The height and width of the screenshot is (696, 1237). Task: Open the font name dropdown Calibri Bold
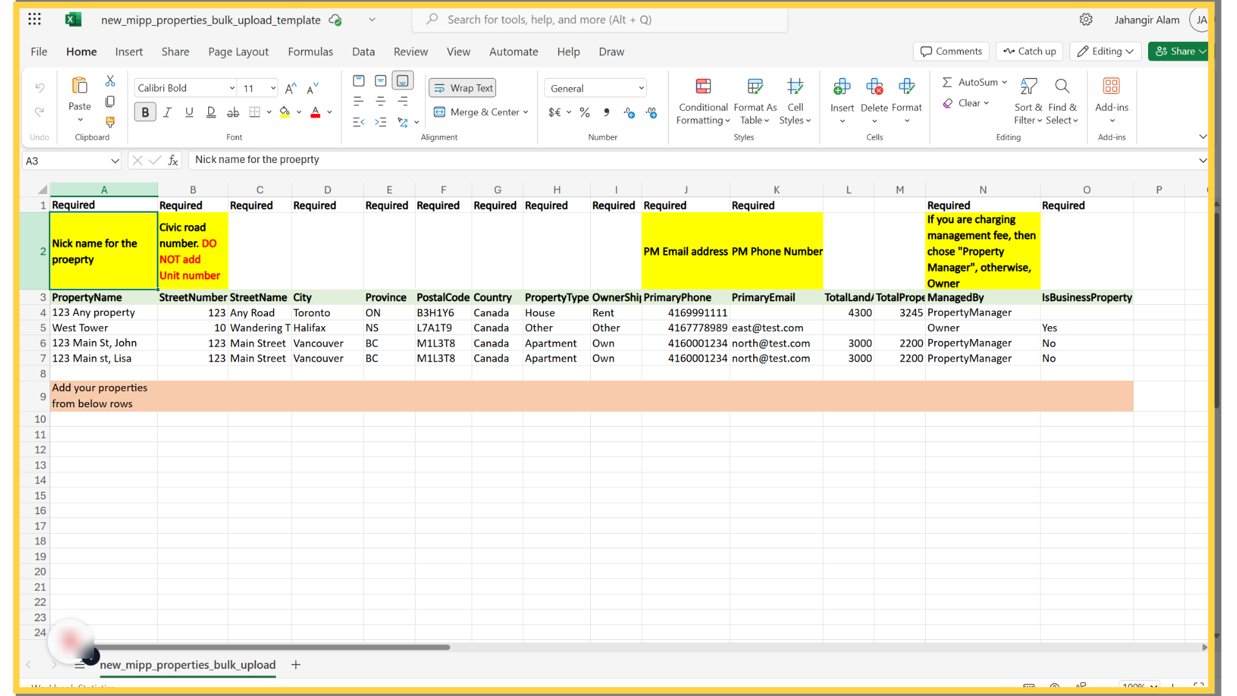186,88
